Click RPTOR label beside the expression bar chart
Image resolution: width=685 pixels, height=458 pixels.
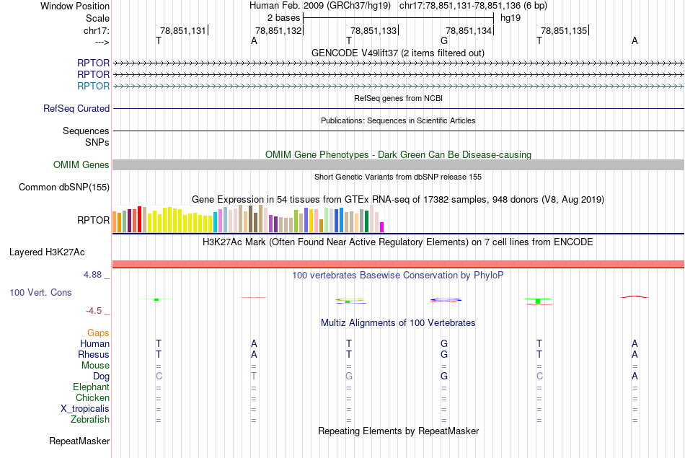(x=94, y=220)
